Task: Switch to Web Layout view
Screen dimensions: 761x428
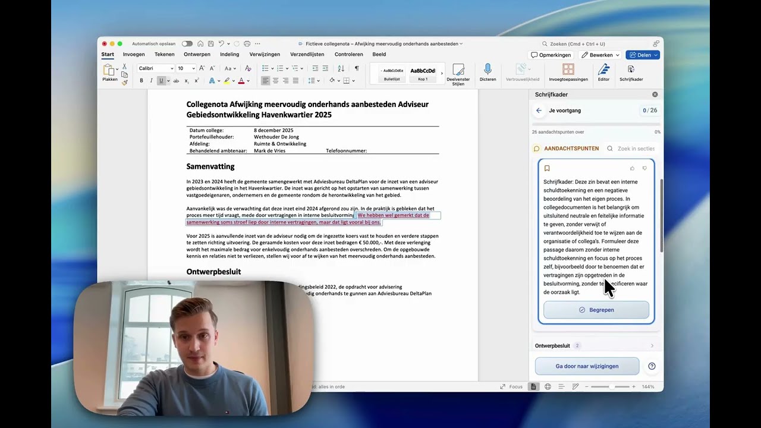Action: pos(548,386)
